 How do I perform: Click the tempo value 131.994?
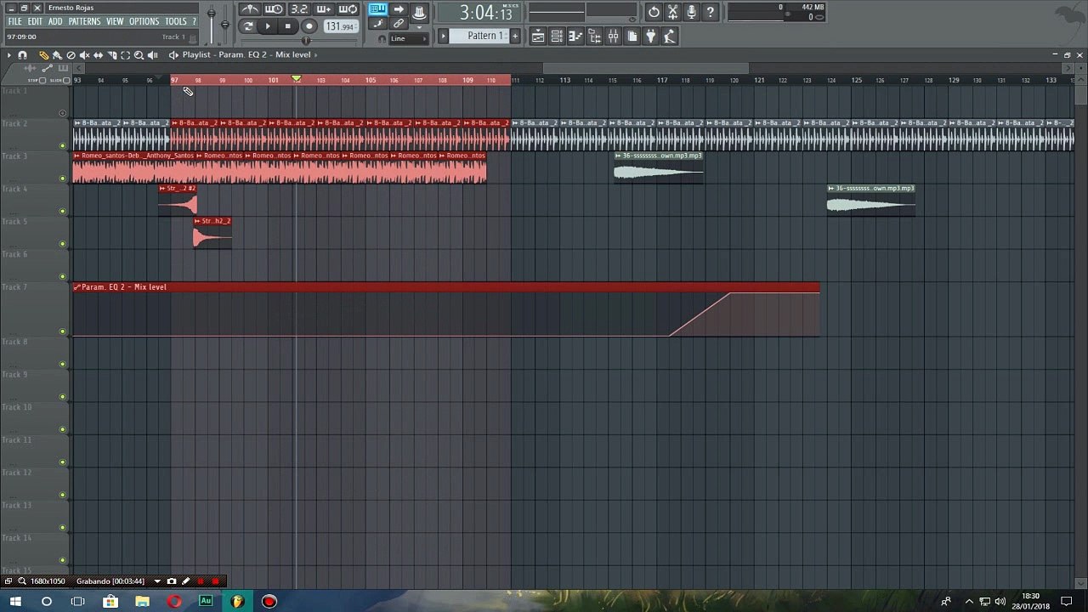(x=340, y=26)
